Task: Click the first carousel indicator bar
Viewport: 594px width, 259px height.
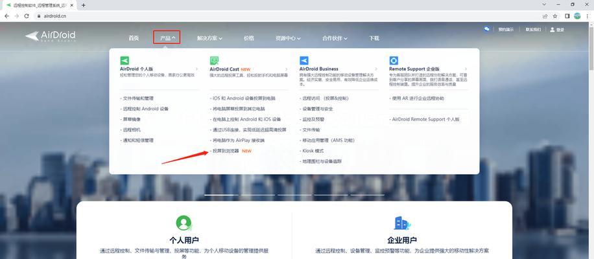Action: [222, 195]
